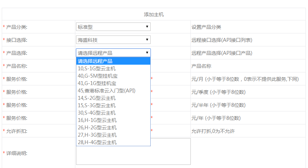
Task: Choose 10,S-1G型云主机 from the list
Action: click(113, 69)
